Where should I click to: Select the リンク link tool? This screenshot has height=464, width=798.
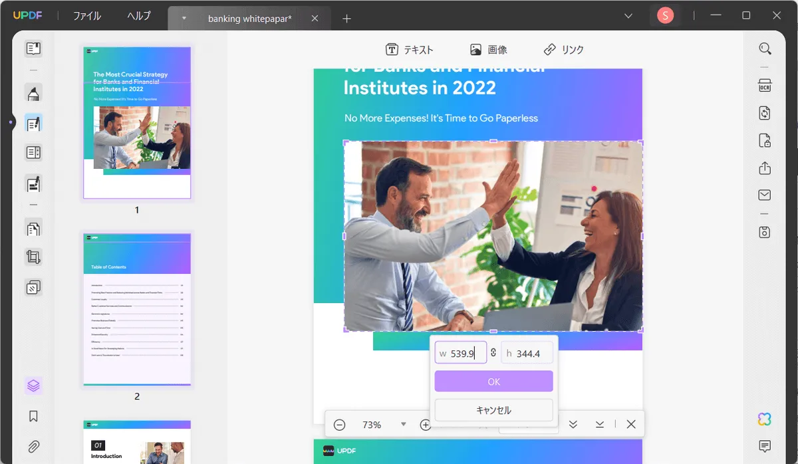564,49
